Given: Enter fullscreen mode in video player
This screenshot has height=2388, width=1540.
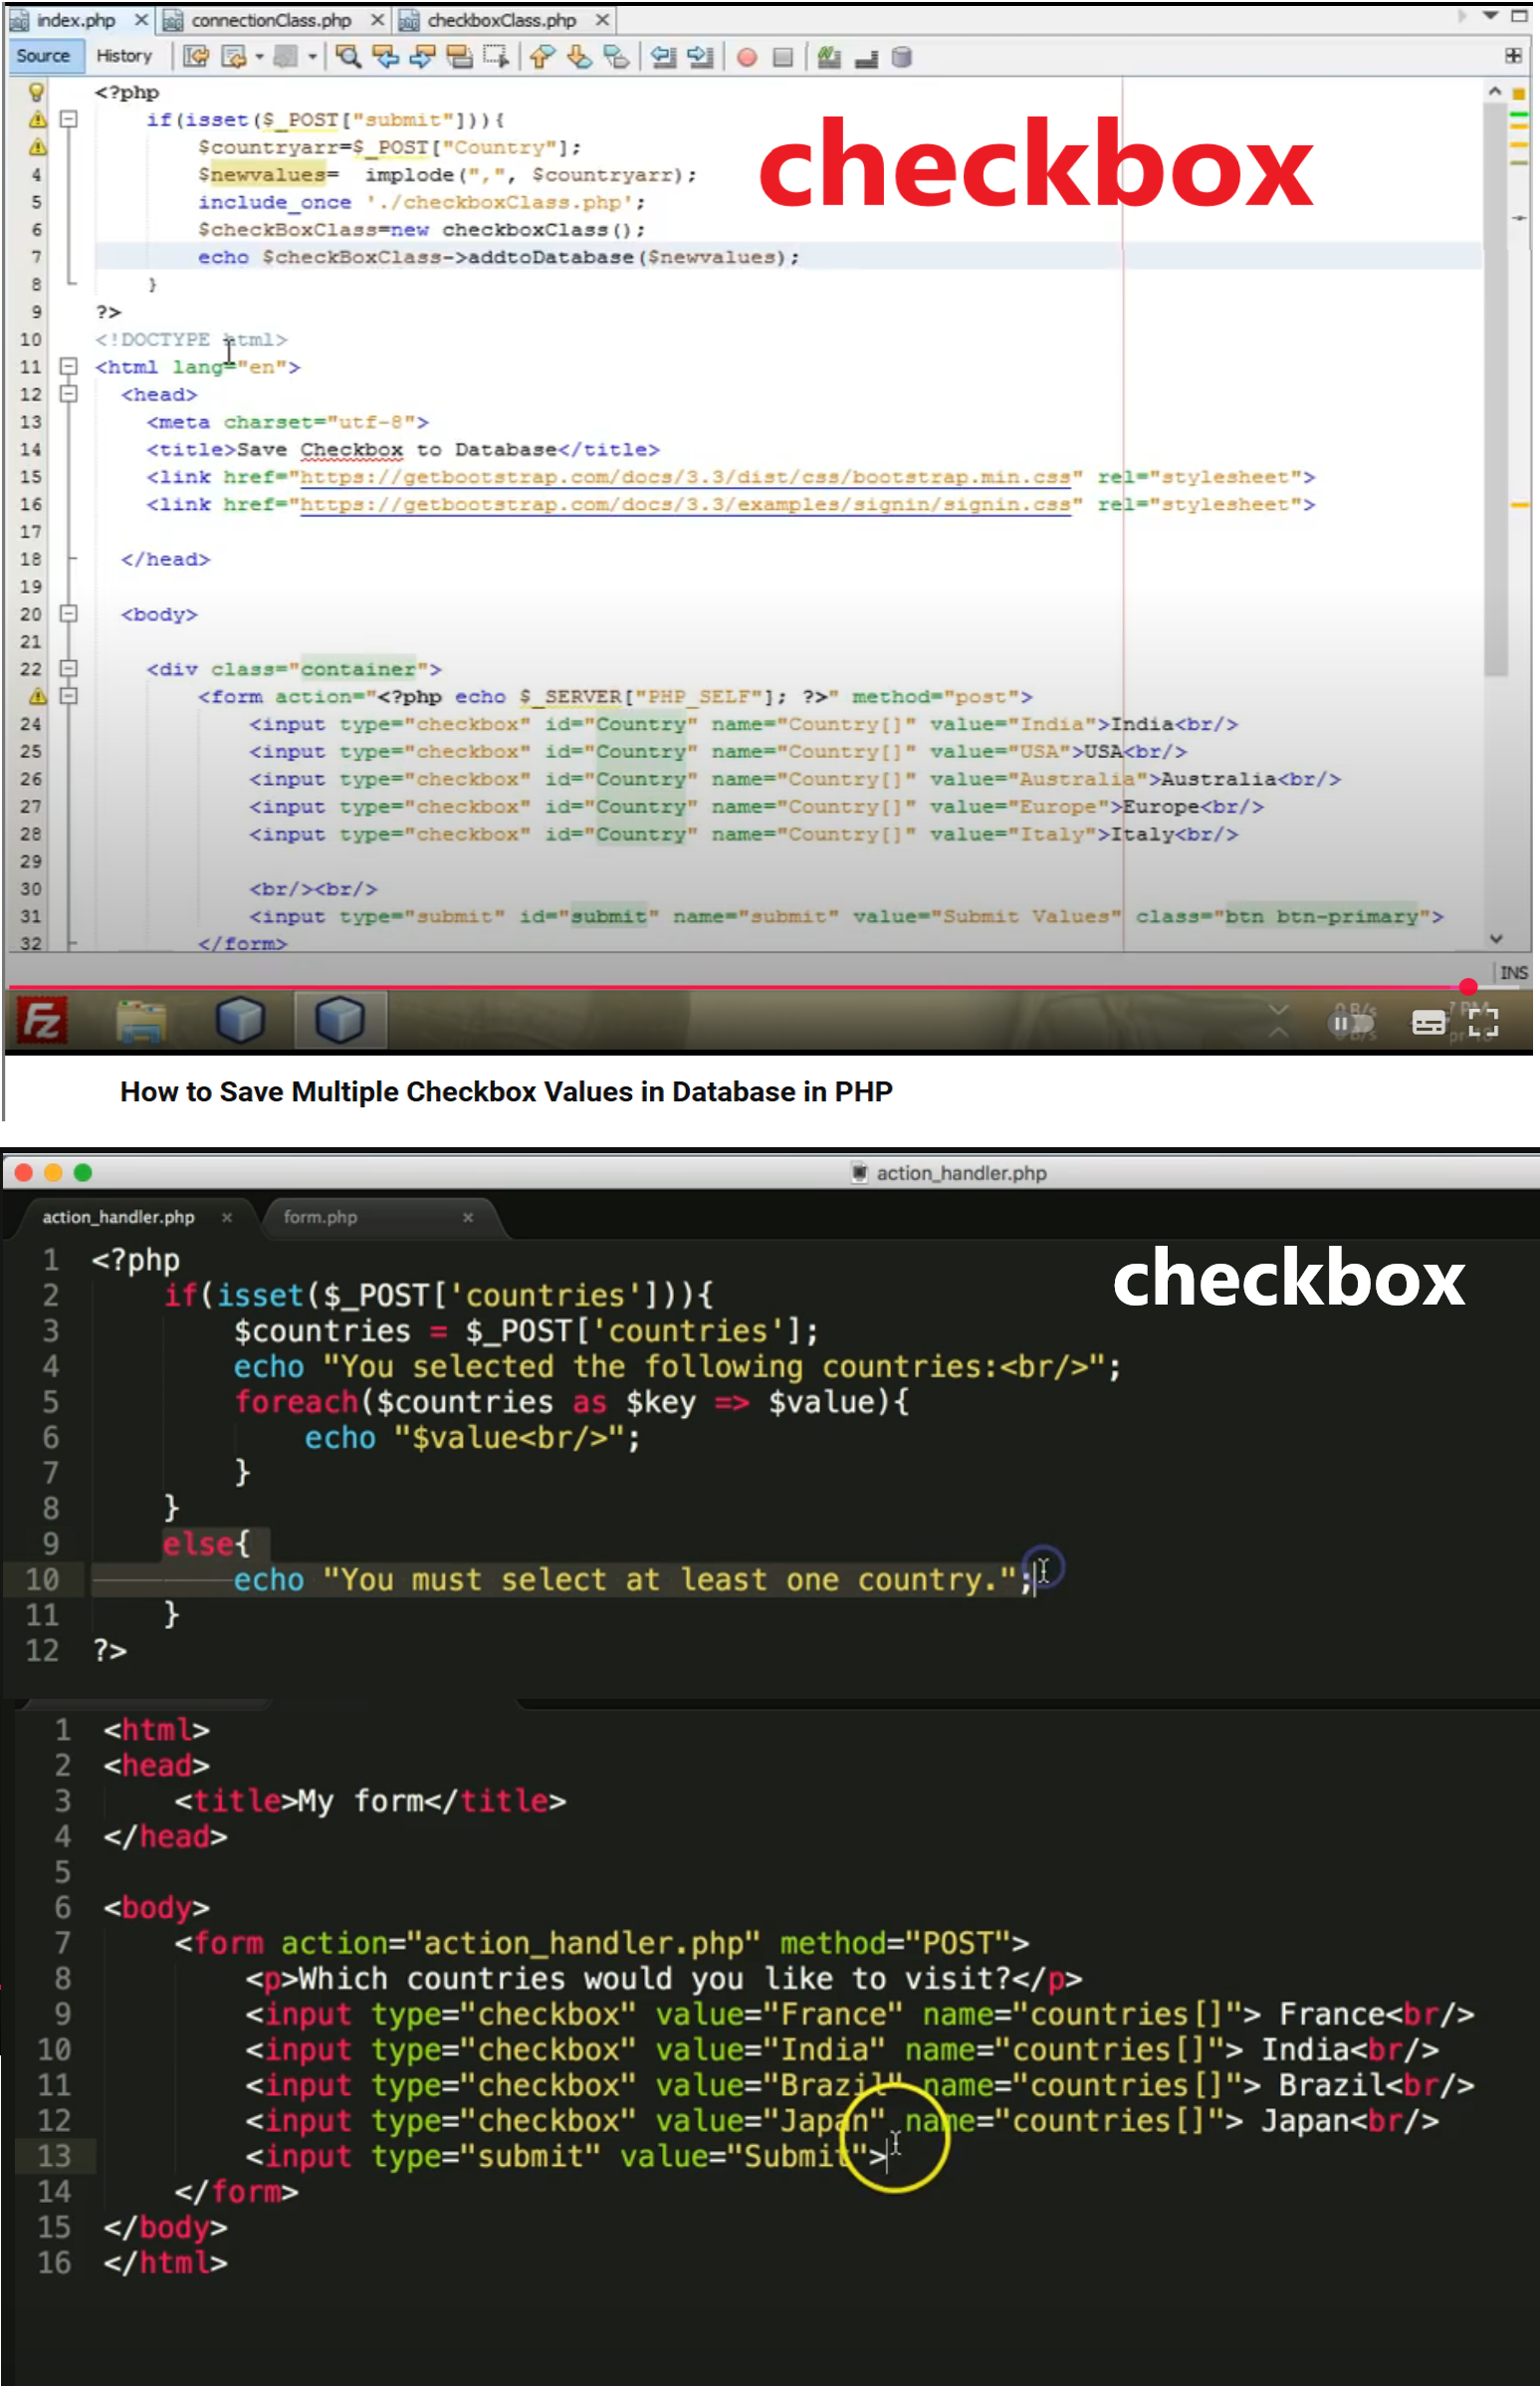Looking at the screenshot, I should 1482,1022.
